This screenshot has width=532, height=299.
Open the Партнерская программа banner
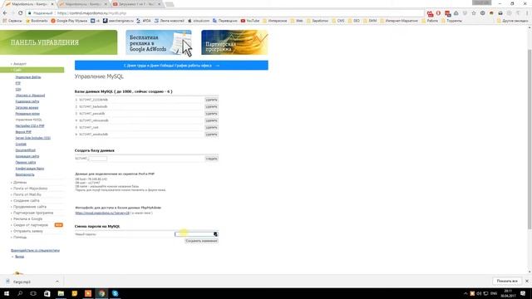click(x=234, y=42)
